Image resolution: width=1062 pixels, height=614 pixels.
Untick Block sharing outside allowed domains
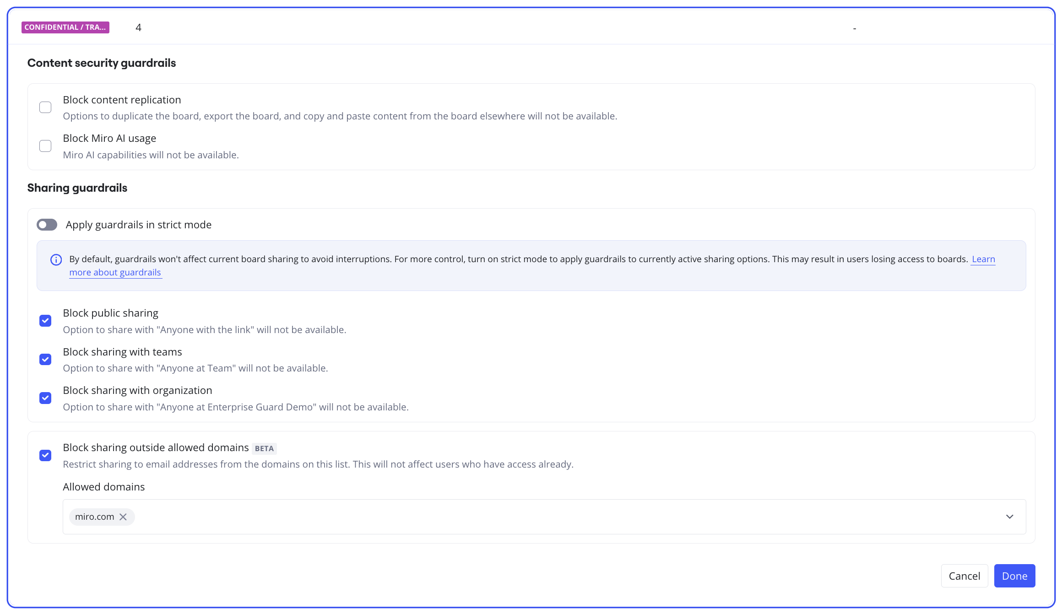[x=45, y=455]
